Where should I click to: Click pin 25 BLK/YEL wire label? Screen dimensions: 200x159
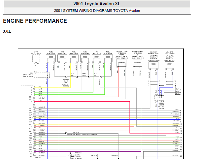(x=42, y=142)
